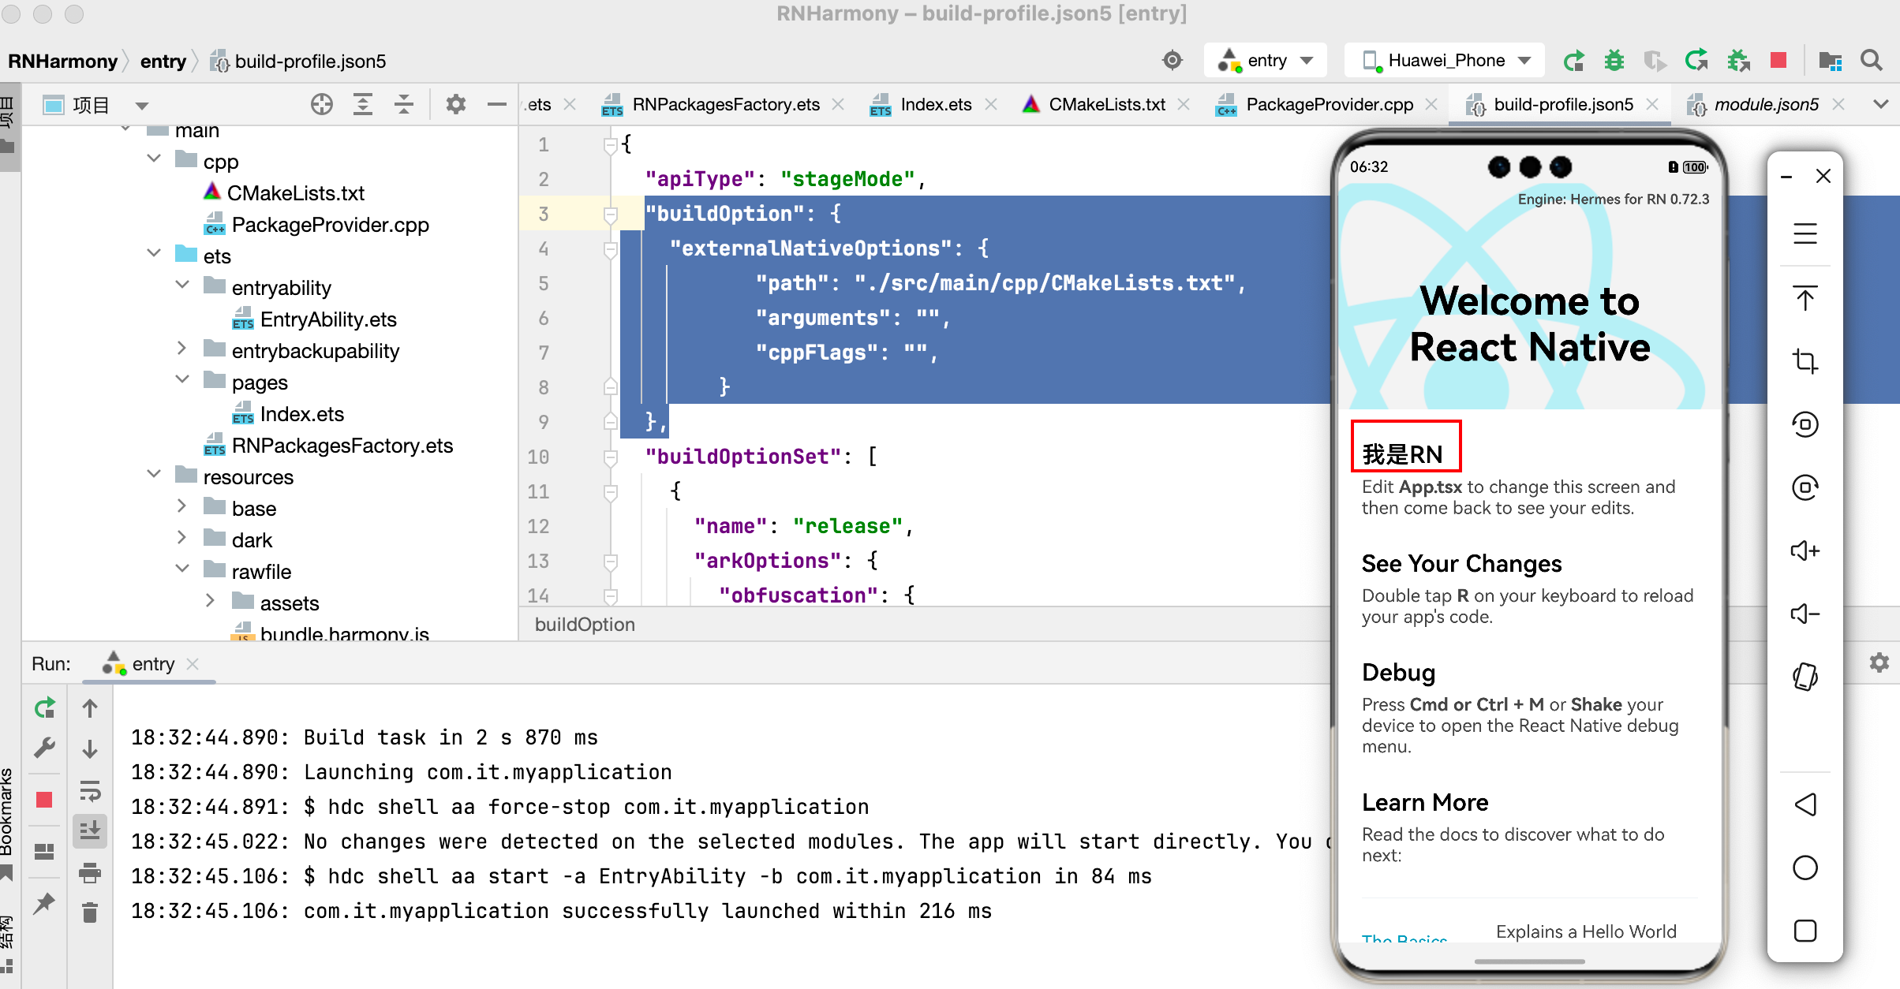Rotate the emulator device
Screen dimensions: 1900x989
coord(1805,677)
